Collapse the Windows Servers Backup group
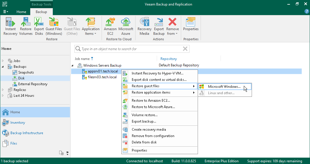 pos(73,65)
